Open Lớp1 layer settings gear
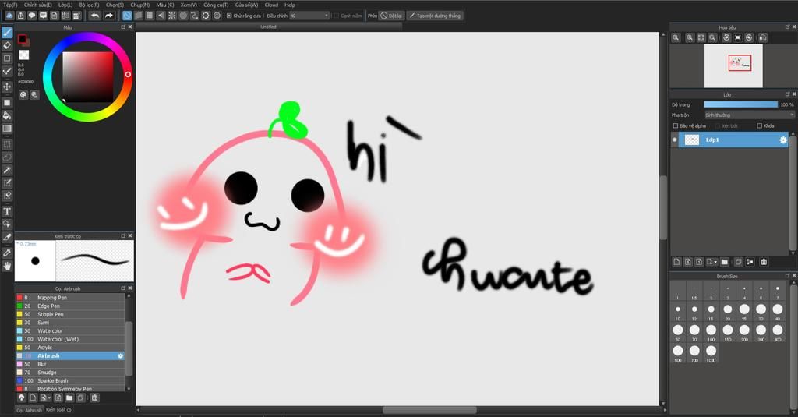The height and width of the screenshot is (417, 798). [x=783, y=140]
